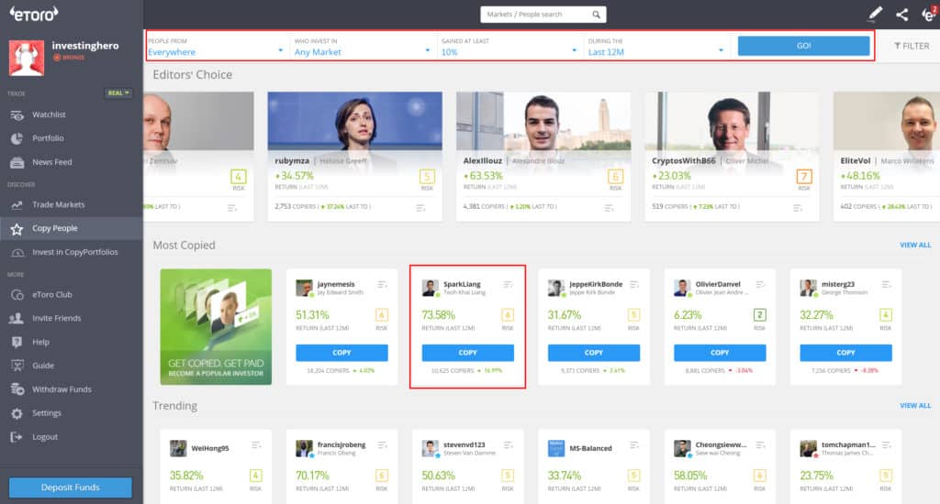Image resolution: width=940 pixels, height=504 pixels.
Task: Click CryptosWithB66 trader name
Action: click(683, 161)
